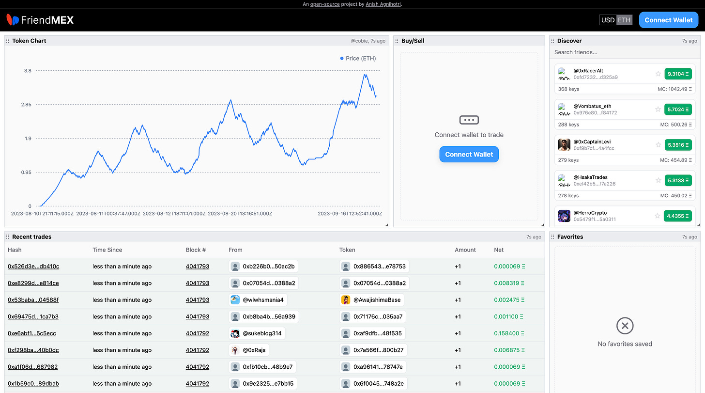This screenshot has width=705, height=393.
Task: Click Connect Wallet in Buy/Sell panel
Action: coord(469,154)
